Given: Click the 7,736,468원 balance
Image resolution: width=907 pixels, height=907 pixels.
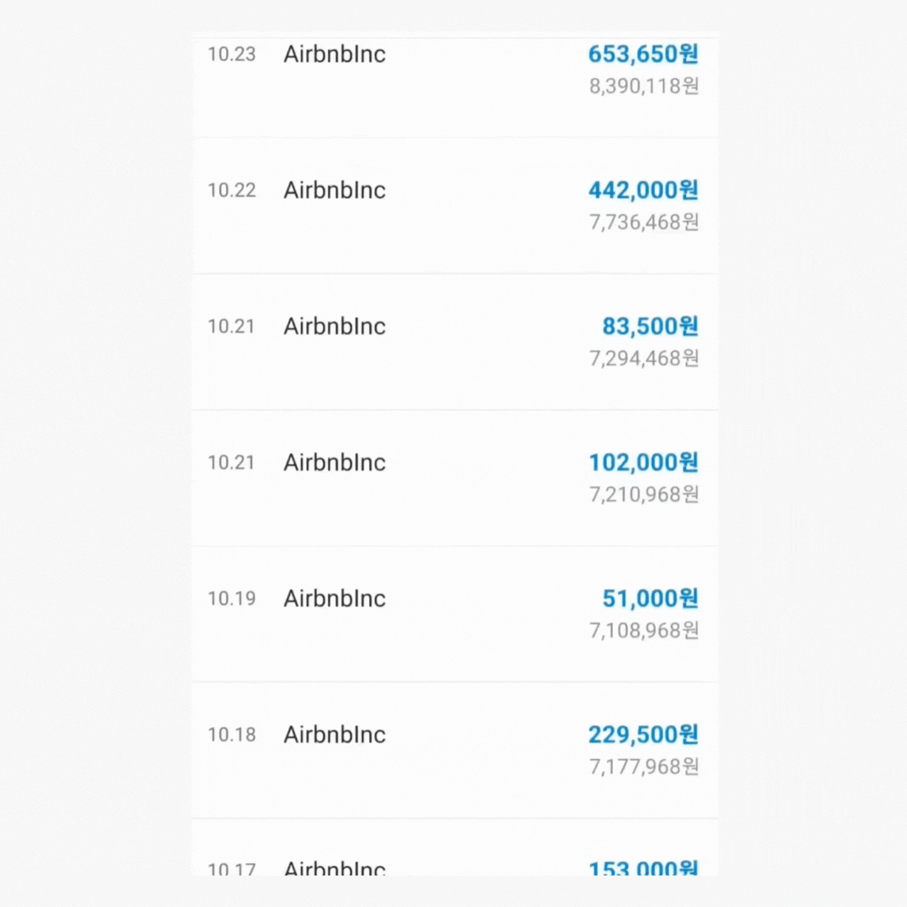Looking at the screenshot, I should tap(643, 222).
